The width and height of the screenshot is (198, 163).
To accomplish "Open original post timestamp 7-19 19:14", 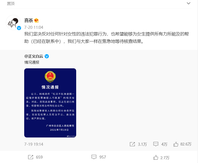I will click(34, 144).
